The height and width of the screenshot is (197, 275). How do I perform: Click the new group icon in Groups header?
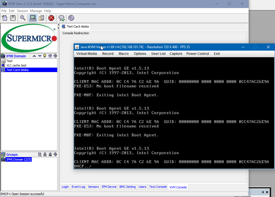point(40,154)
